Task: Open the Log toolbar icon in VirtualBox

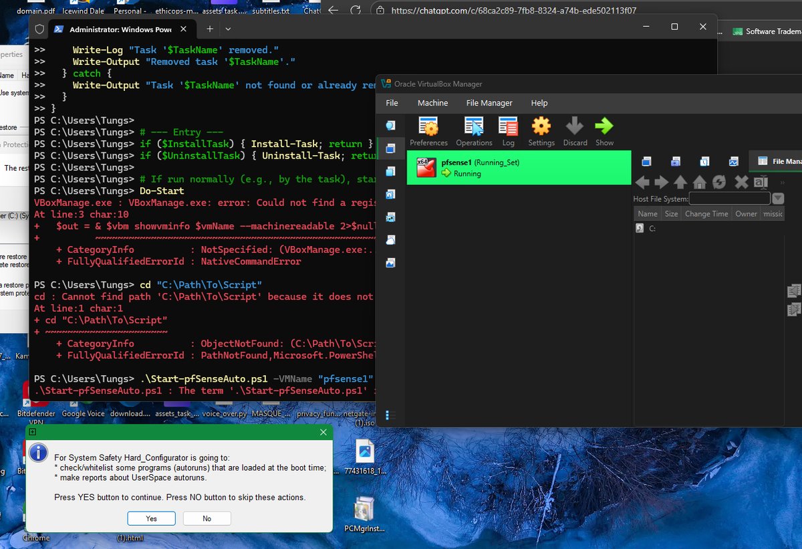Action: pyautogui.click(x=508, y=131)
